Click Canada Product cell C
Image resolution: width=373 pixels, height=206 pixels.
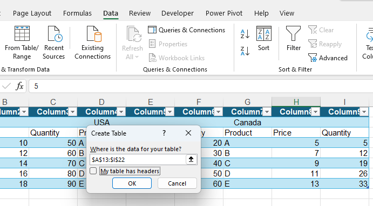(x=247, y=164)
